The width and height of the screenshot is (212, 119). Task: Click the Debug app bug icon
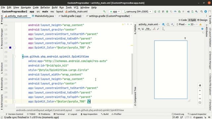[167, 12]
